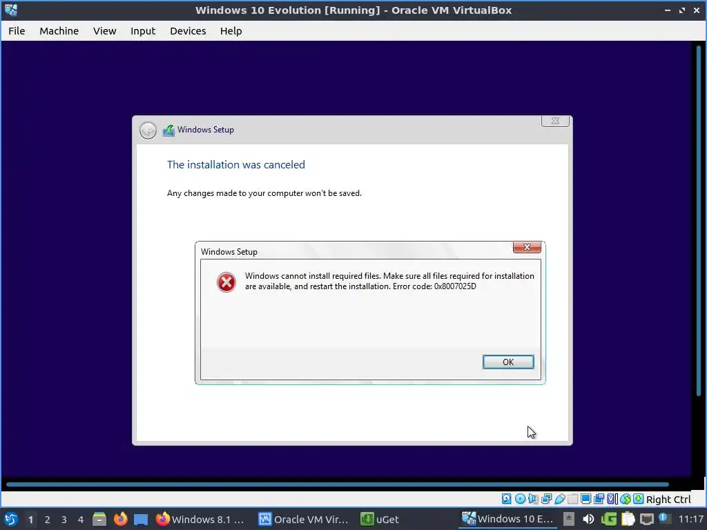Switch to Oracle VM VirtualBox Manager window
This screenshot has width=707, height=530.
303,519
